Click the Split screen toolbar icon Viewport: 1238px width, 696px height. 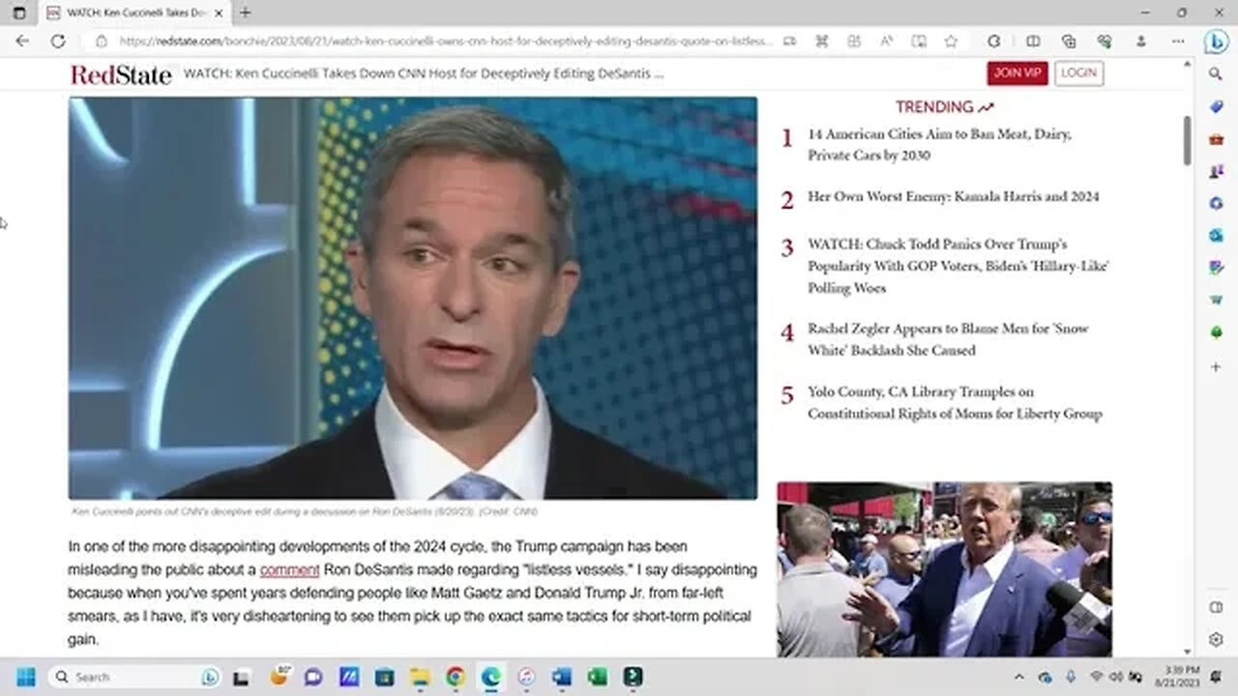1033,42
